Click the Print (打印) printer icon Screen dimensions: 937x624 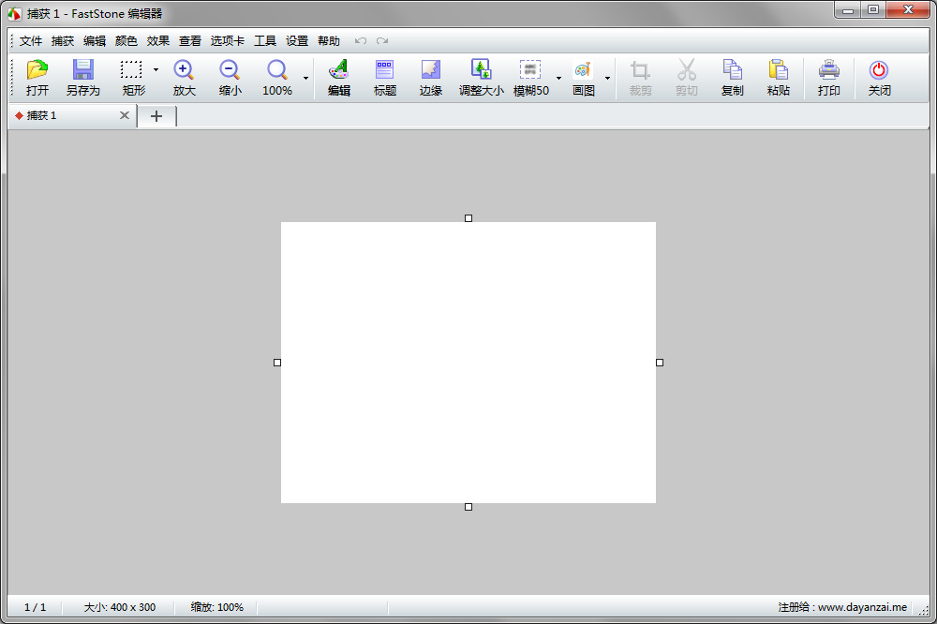(x=828, y=71)
